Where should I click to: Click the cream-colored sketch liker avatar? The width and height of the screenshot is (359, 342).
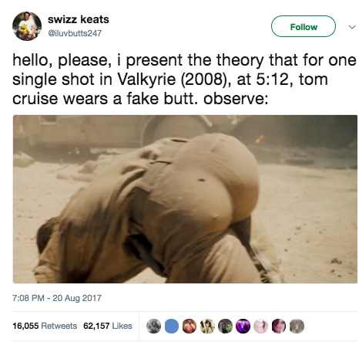pos(207,326)
